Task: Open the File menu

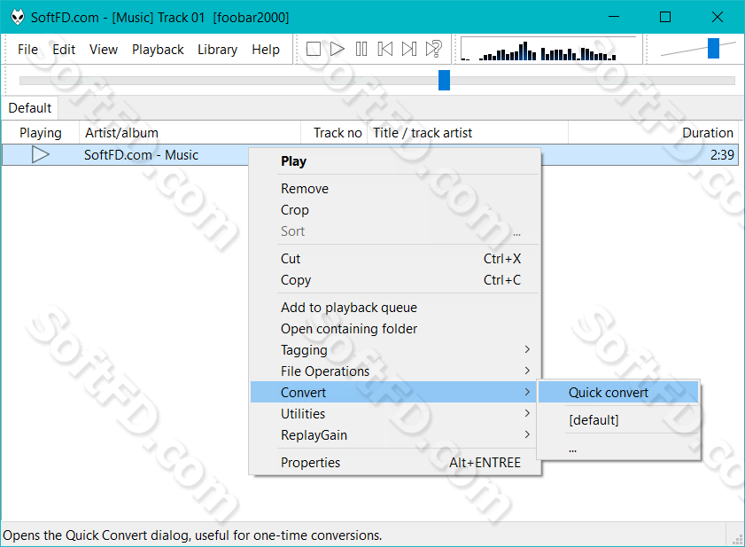Action: point(27,50)
